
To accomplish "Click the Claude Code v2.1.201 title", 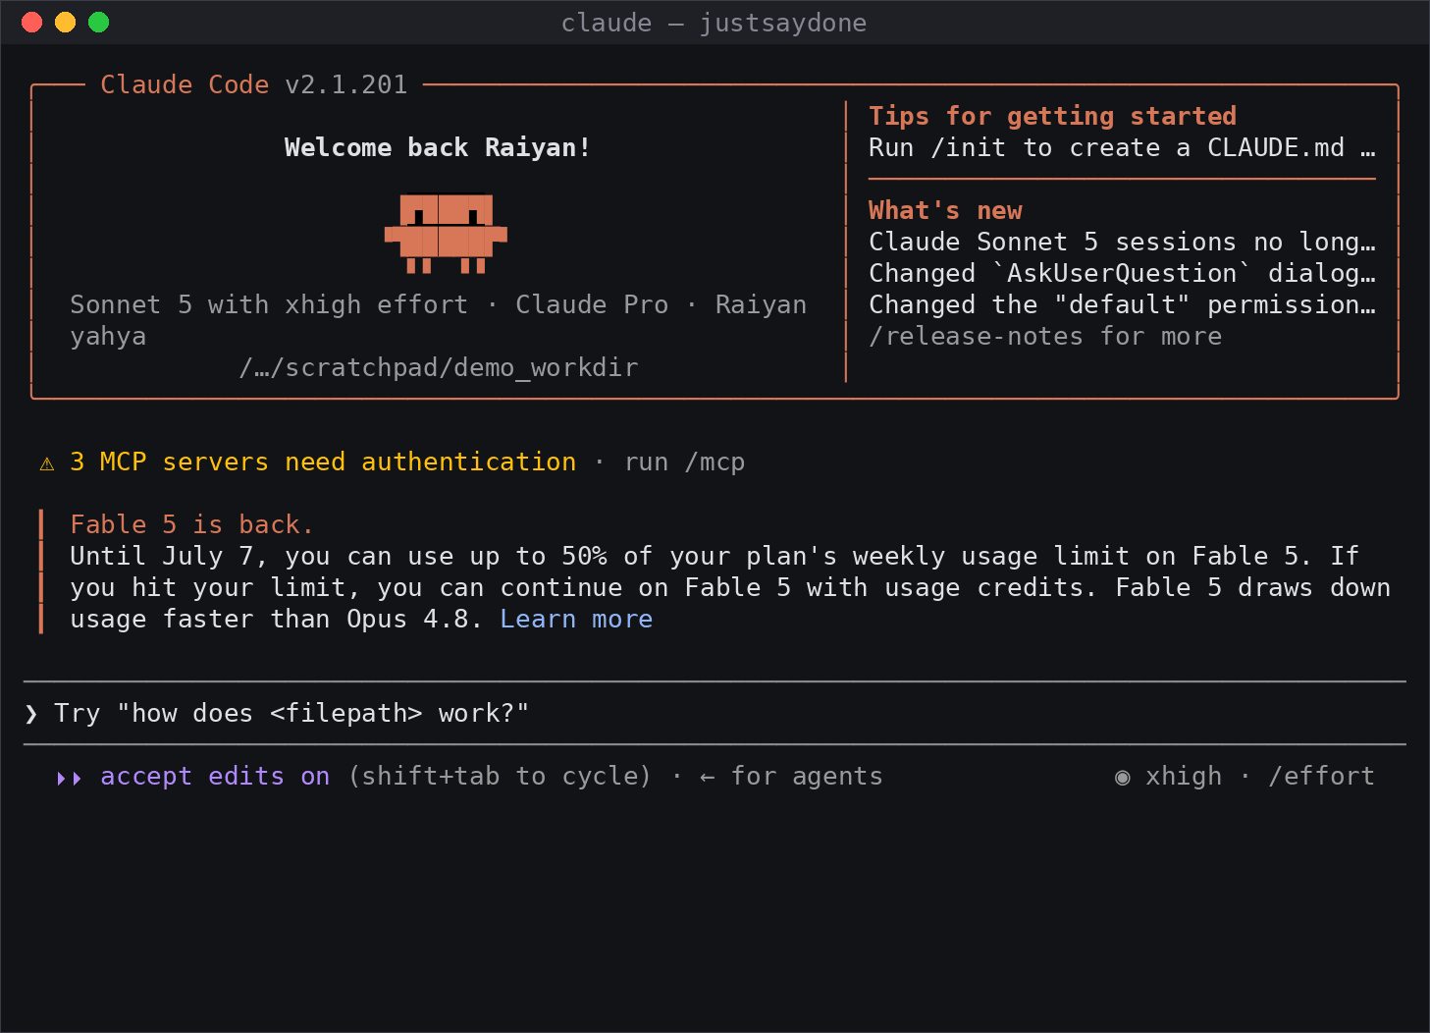I will tap(254, 85).
